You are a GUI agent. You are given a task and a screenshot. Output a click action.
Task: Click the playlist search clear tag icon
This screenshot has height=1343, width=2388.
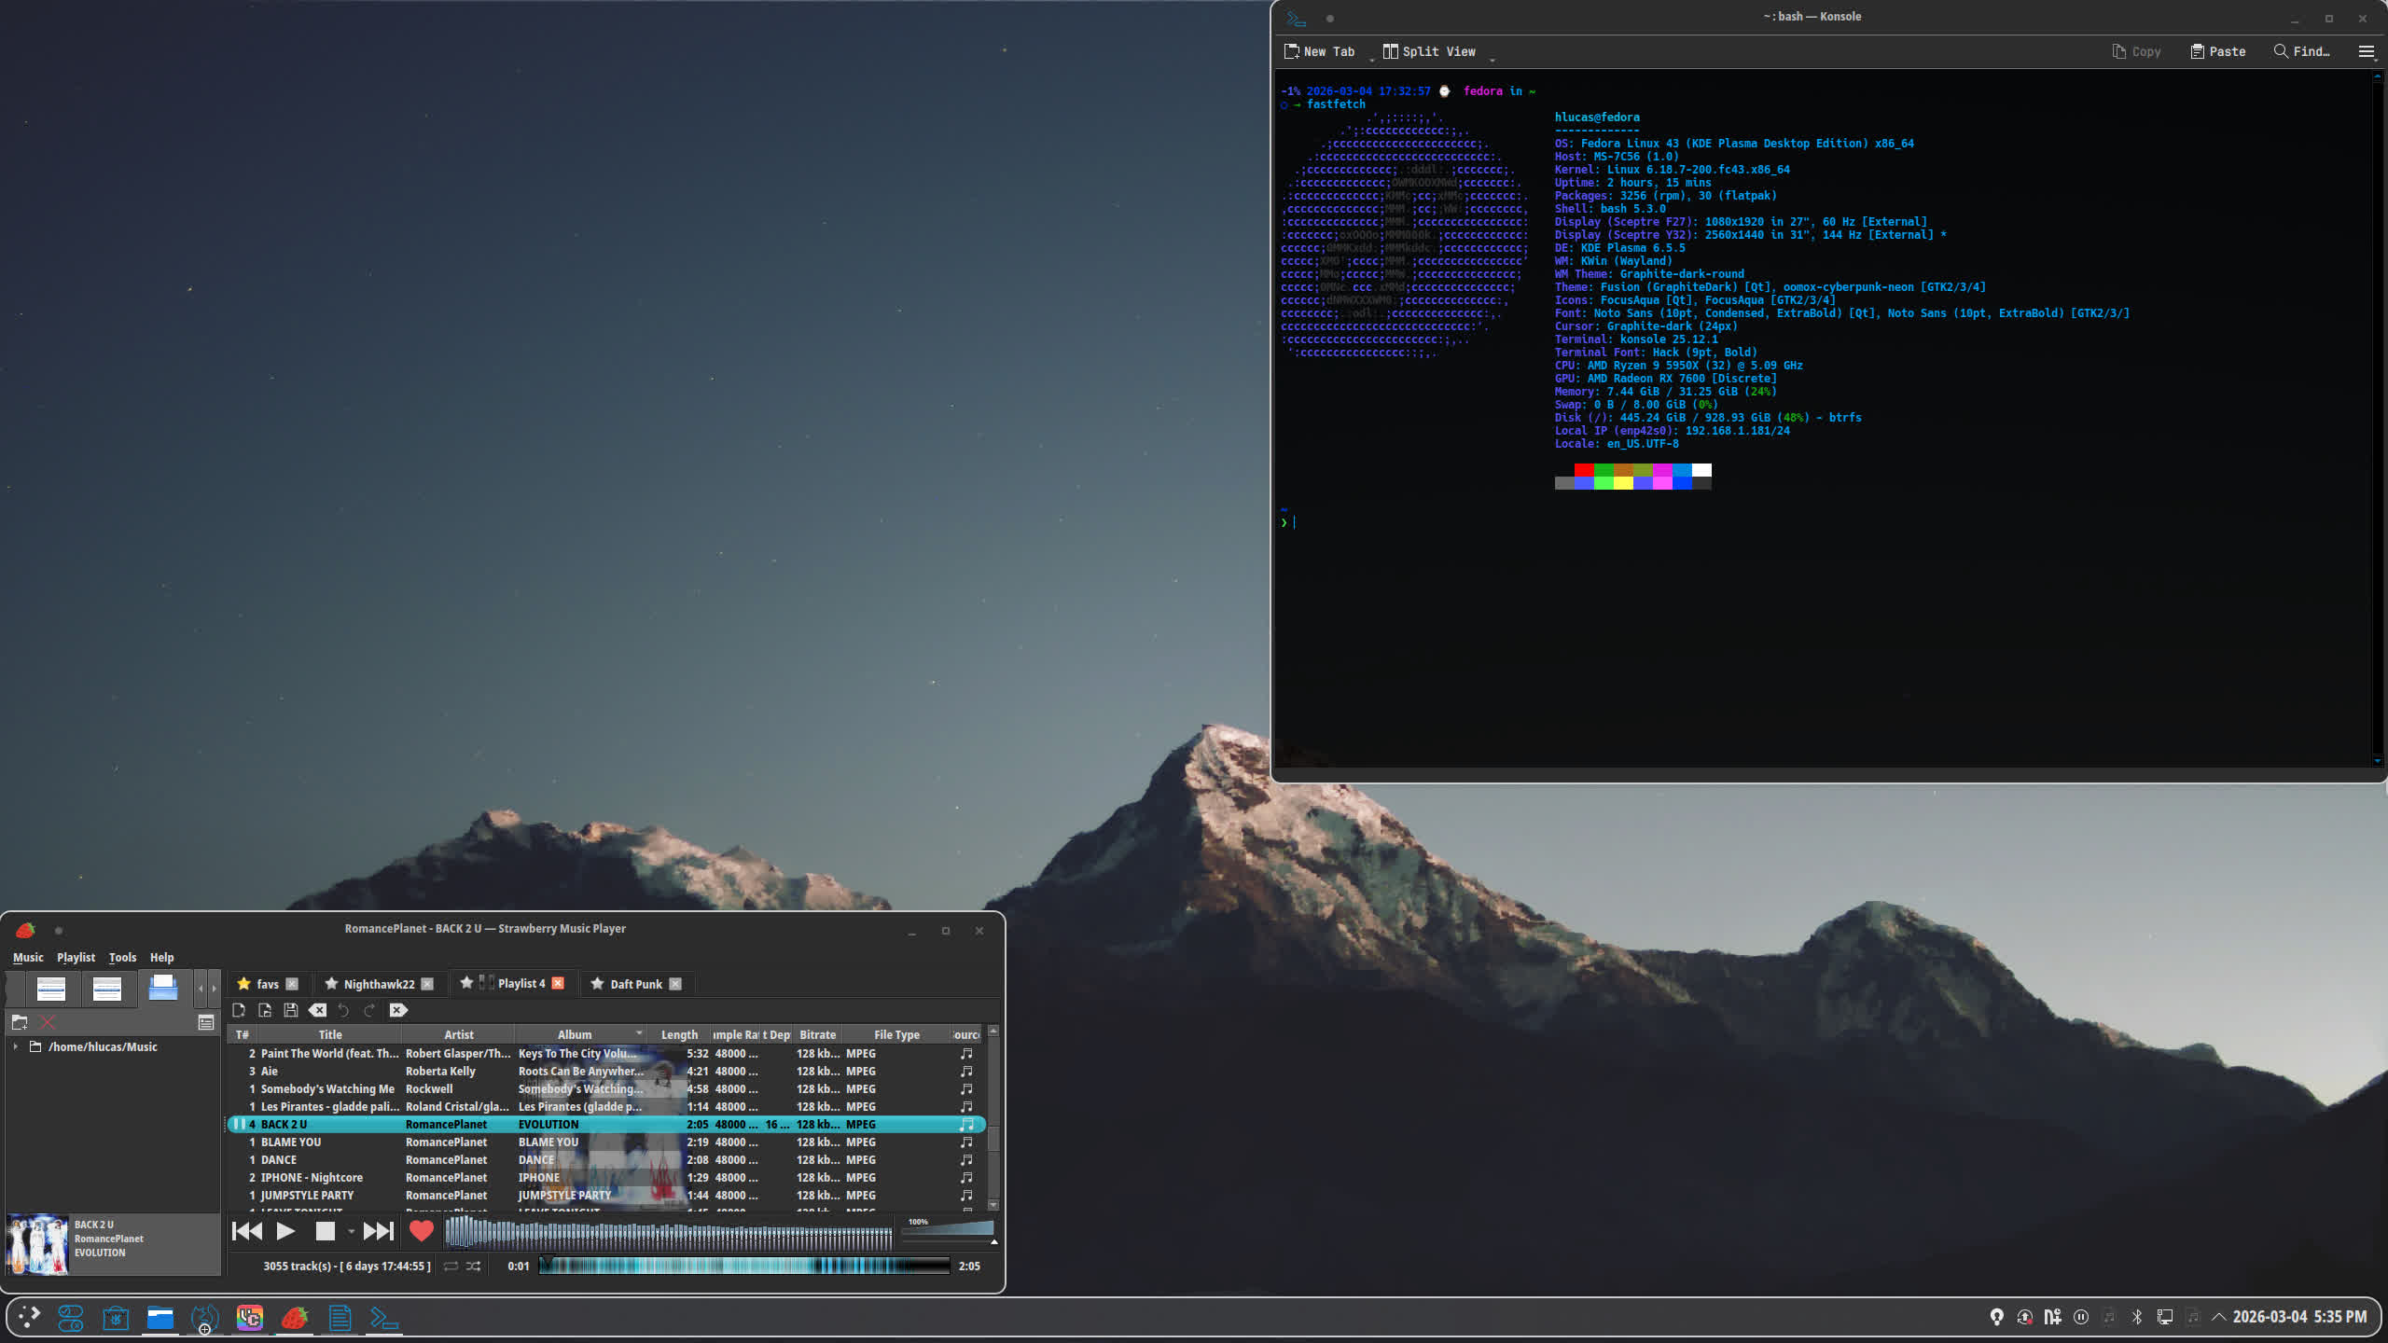click(398, 1010)
